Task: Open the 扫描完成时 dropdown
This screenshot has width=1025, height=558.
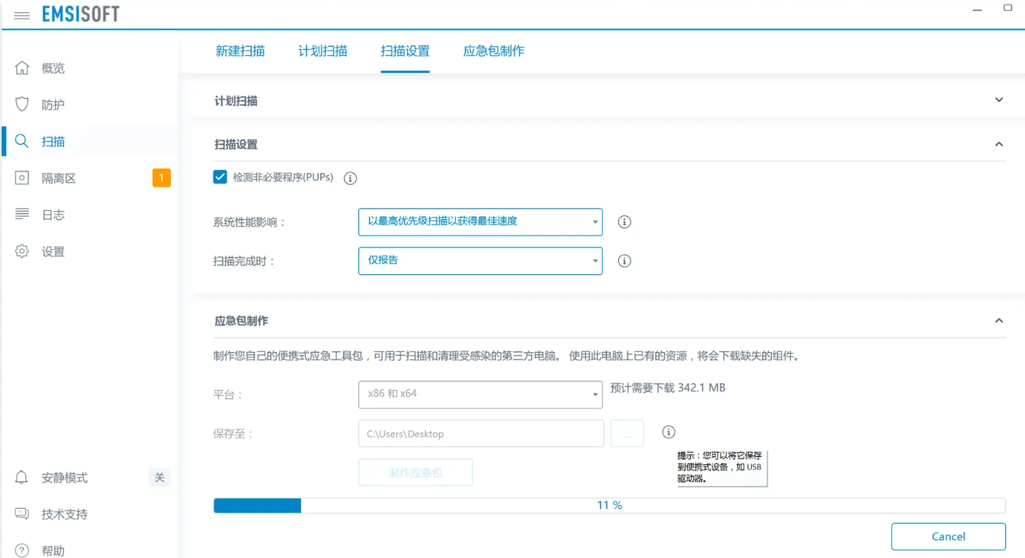Action: [x=479, y=261]
